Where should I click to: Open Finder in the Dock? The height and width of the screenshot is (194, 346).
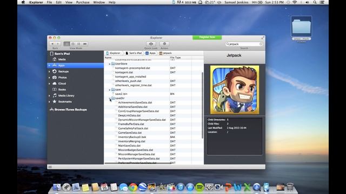[x=57, y=187]
